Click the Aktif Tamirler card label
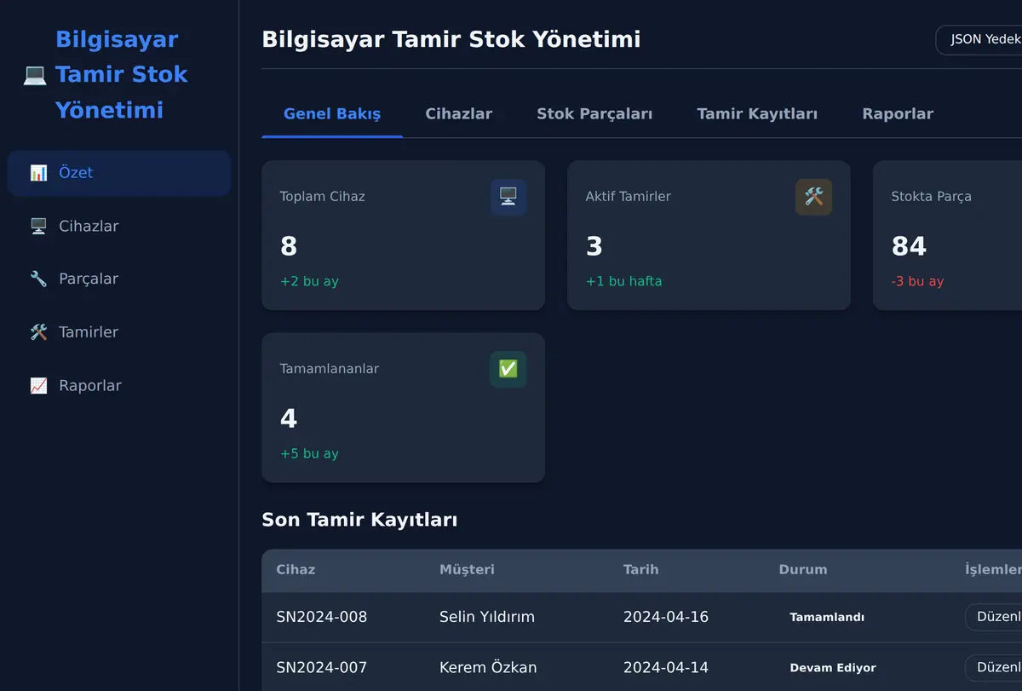This screenshot has width=1022, height=691. (629, 197)
